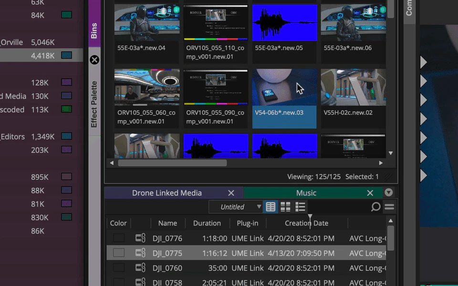
Task: Switch to frame view in bin
Action: 285,207
